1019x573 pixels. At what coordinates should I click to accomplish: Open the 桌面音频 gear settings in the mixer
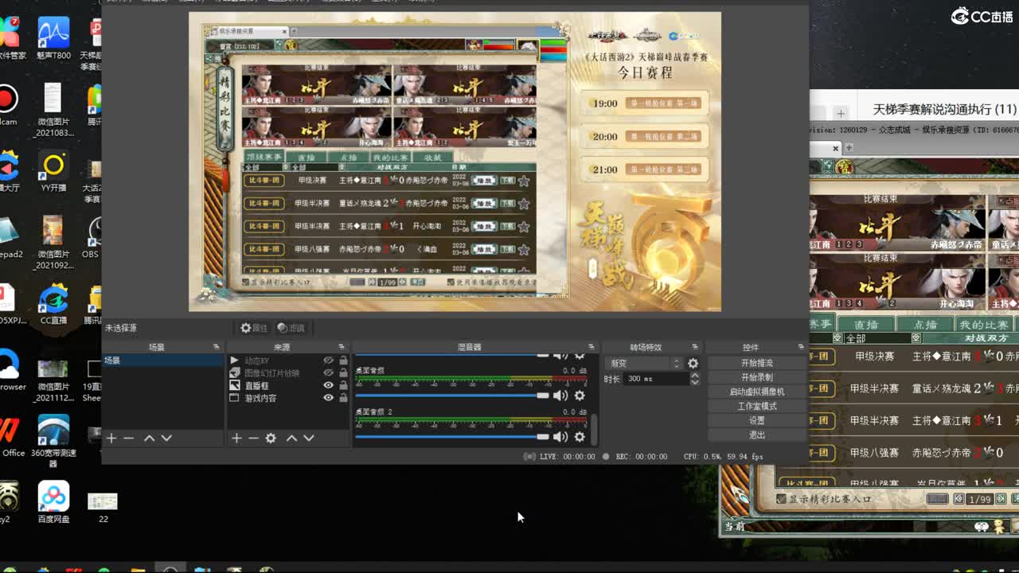[580, 396]
